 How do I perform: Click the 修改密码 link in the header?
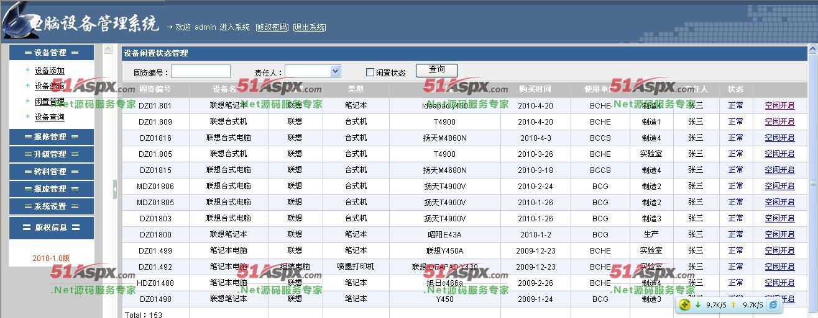(x=272, y=27)
